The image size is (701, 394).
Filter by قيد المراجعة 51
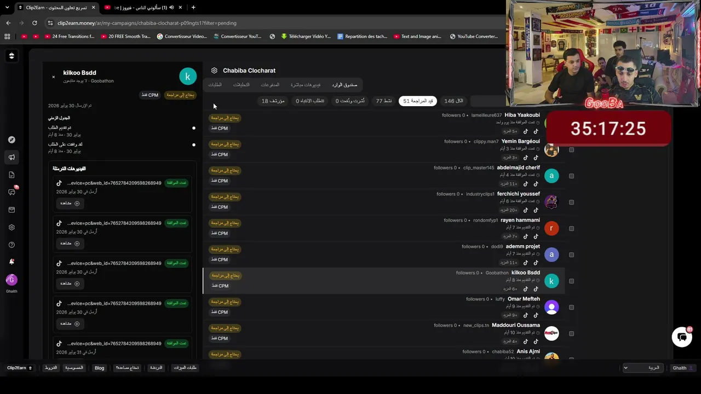click(x=418, y=101)
